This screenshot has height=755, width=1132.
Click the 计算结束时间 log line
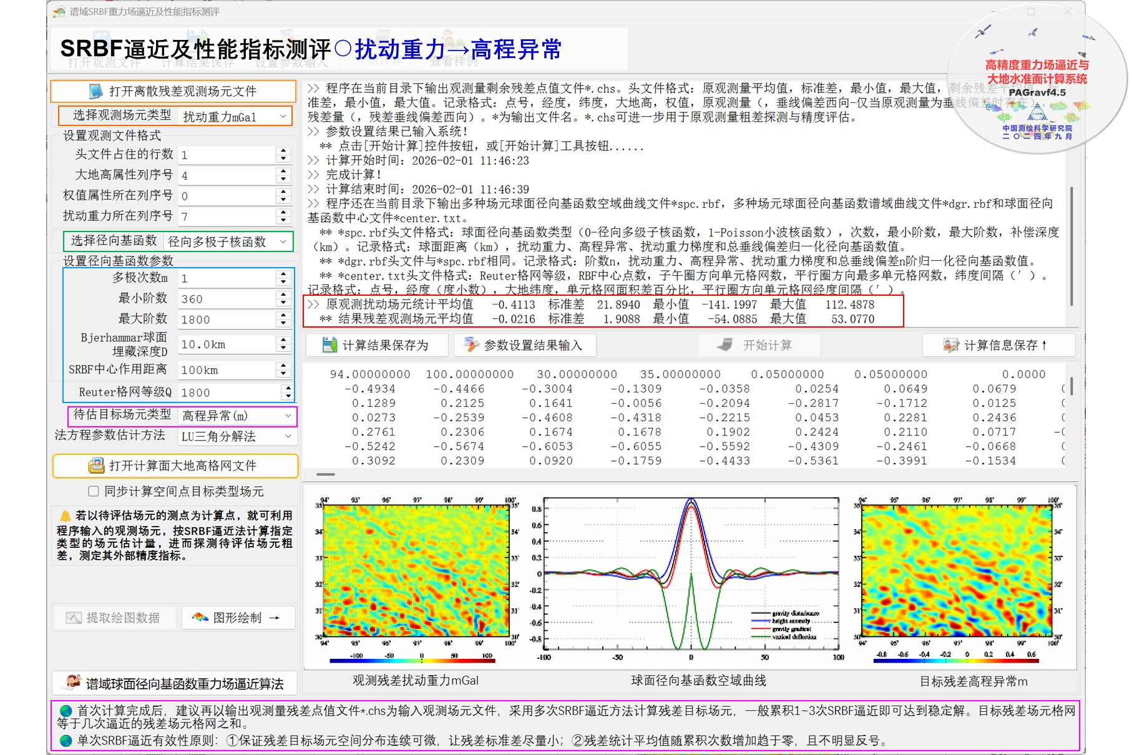point(418,189)
